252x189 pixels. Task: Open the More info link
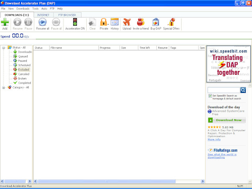[214, 139]
